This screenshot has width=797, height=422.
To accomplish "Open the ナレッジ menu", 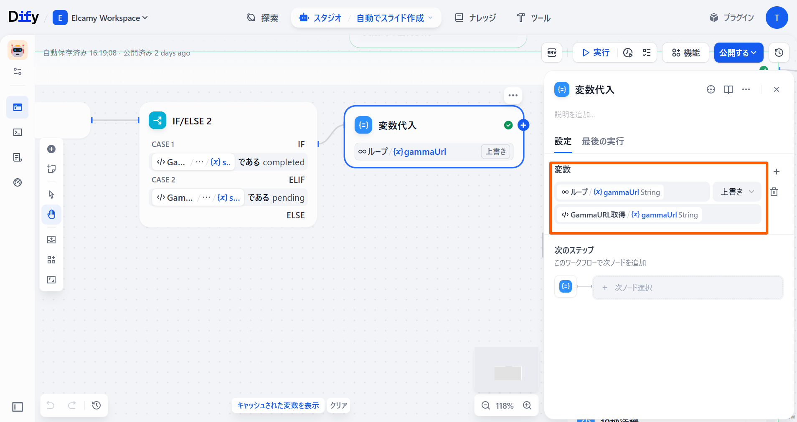I will pyautogui.click(x=475, y=18).
